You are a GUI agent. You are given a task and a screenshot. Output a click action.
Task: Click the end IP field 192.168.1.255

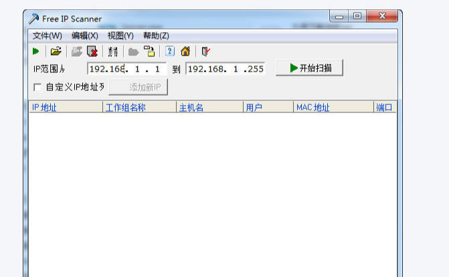coord(226,69)
